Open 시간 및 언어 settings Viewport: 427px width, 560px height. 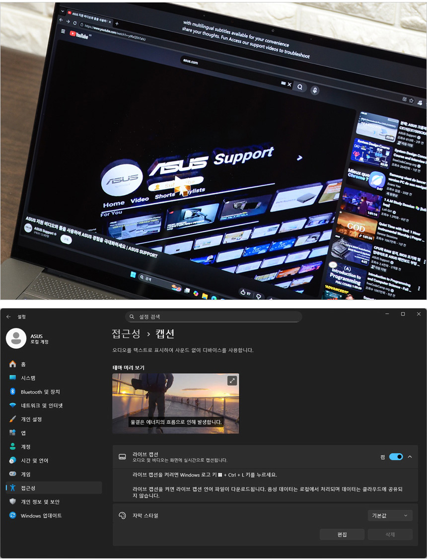coord(34,461)
